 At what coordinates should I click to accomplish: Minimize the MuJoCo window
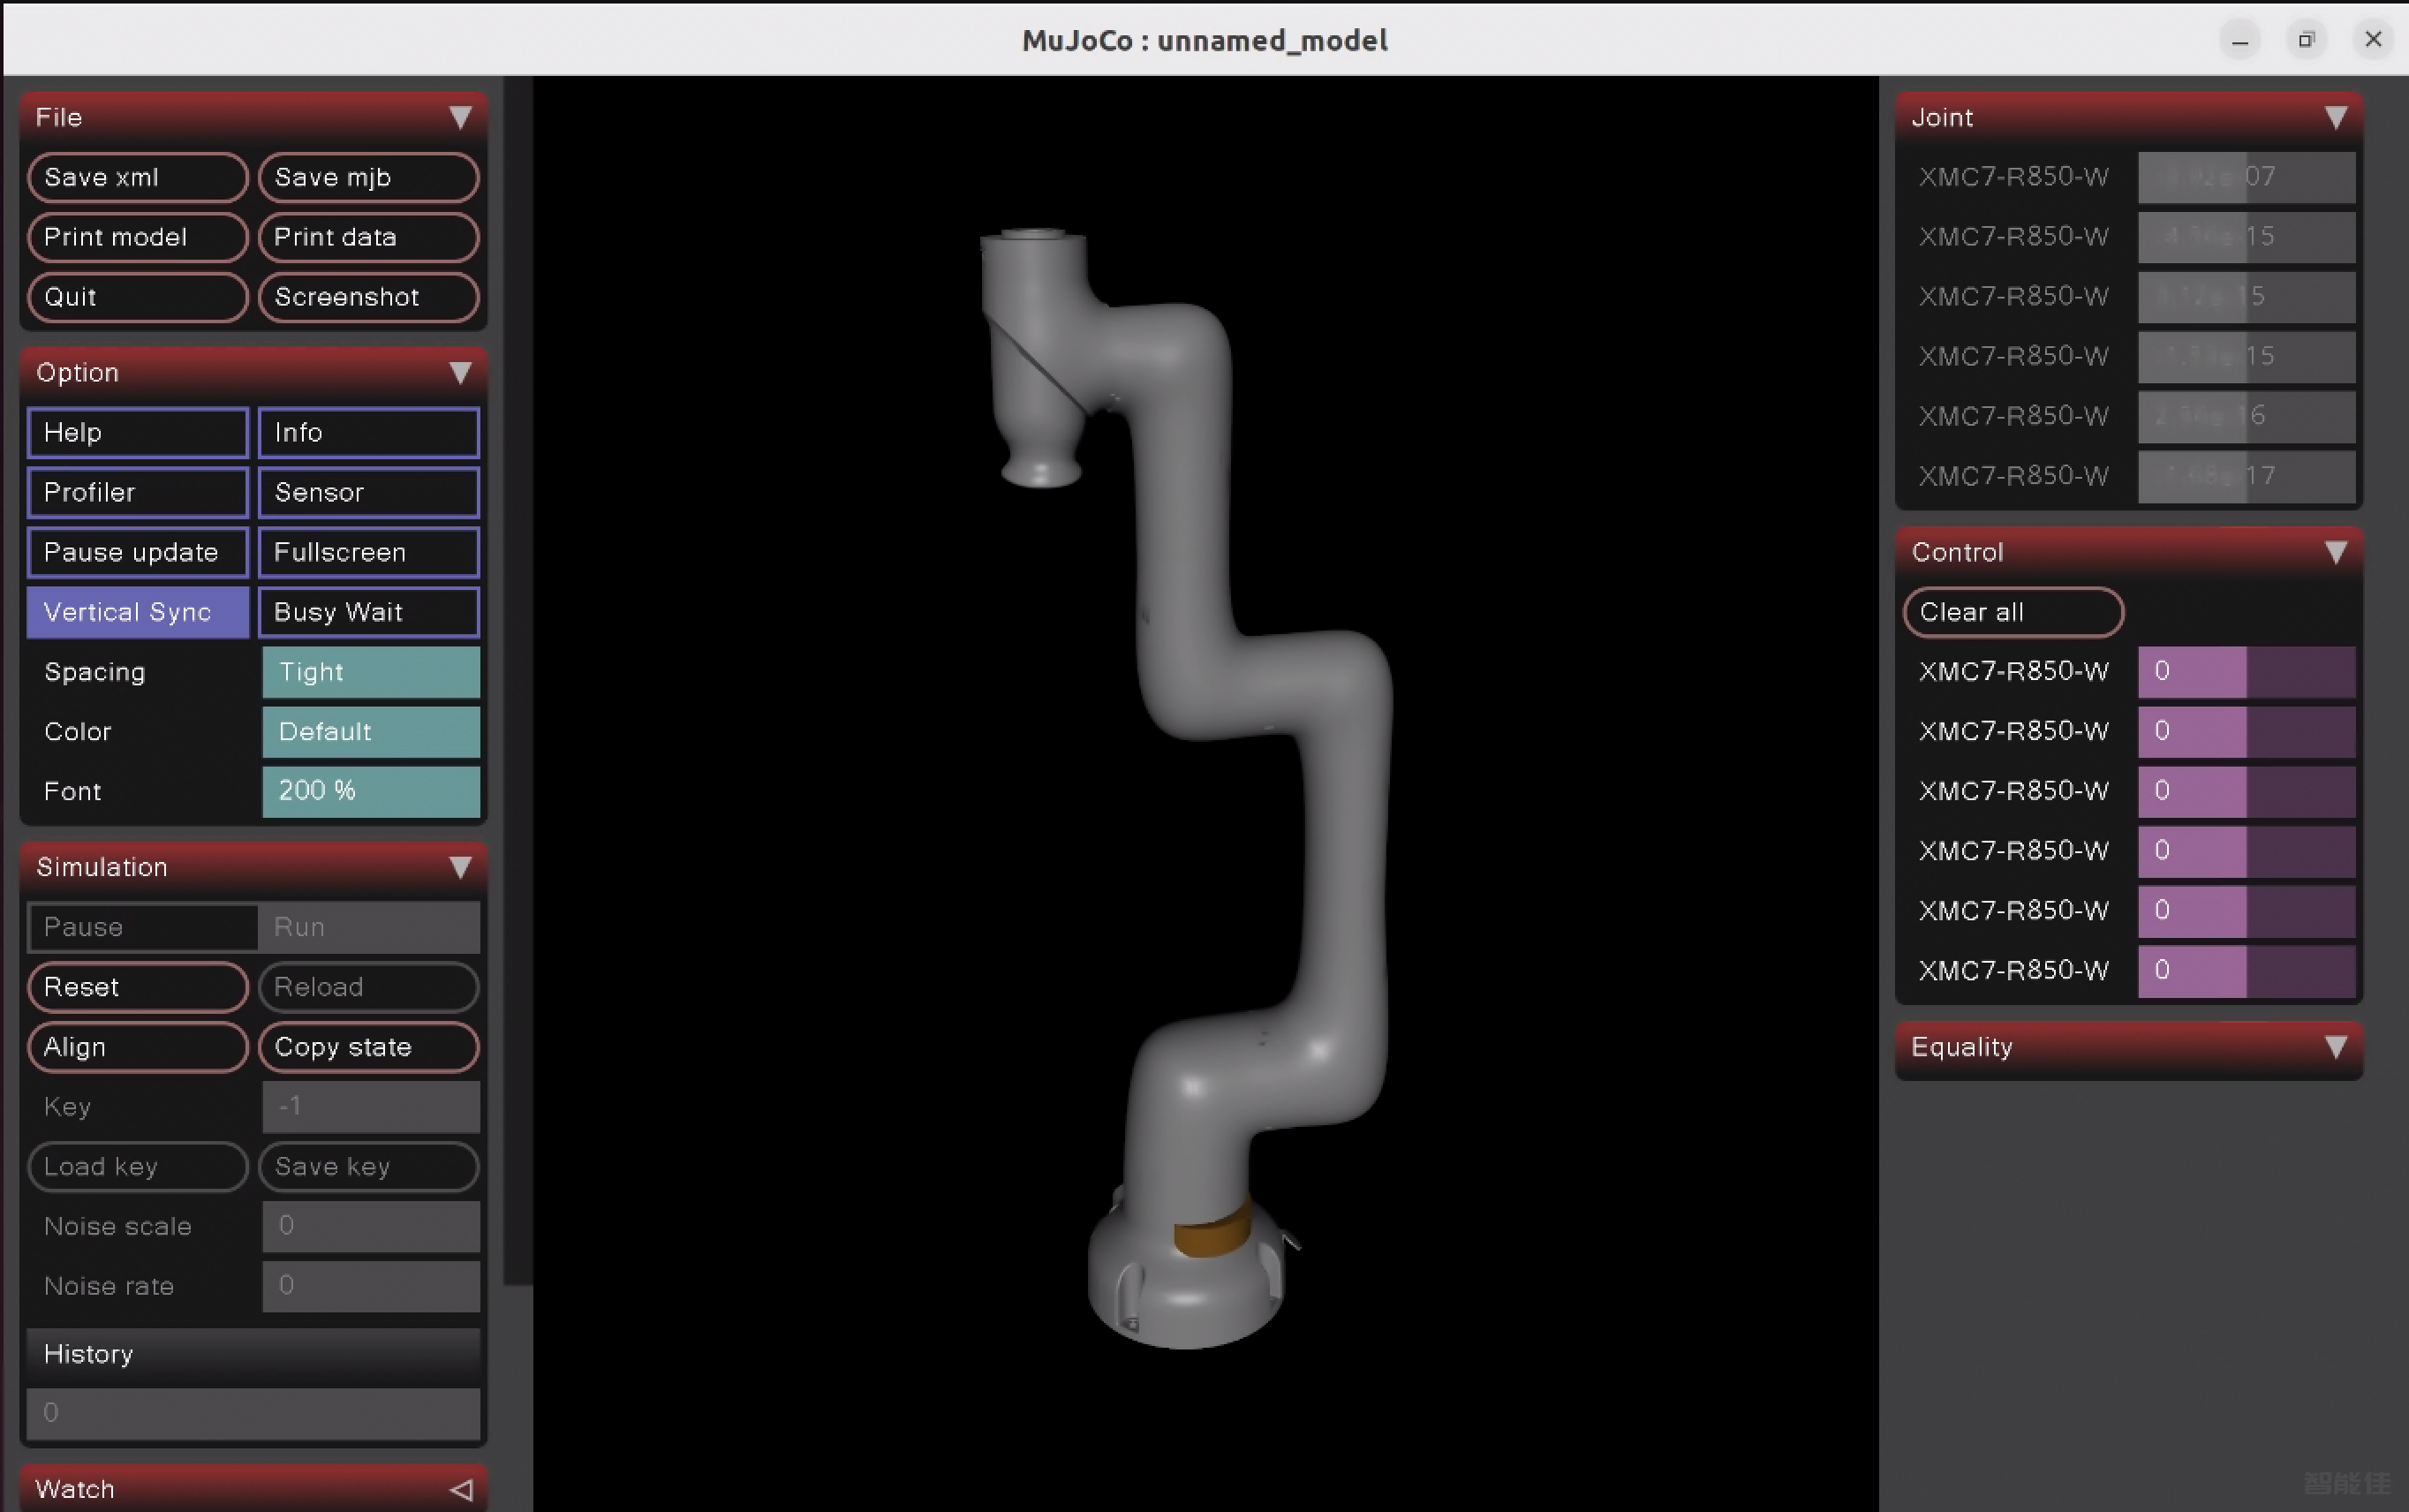[2240, 40]
